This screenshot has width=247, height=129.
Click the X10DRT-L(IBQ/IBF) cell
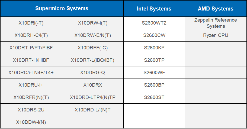pyautogui.click(x=93, y=60)
